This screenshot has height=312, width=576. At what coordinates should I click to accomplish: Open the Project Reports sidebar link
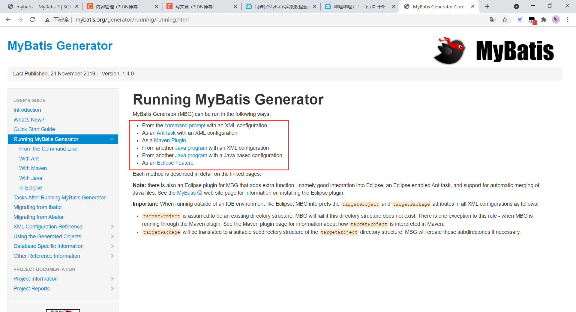coord(31,289)
